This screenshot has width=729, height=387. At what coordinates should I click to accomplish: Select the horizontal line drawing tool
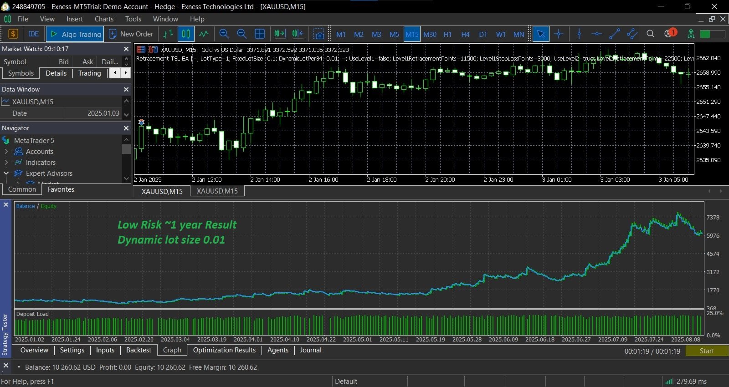click(x=597, y=34)
